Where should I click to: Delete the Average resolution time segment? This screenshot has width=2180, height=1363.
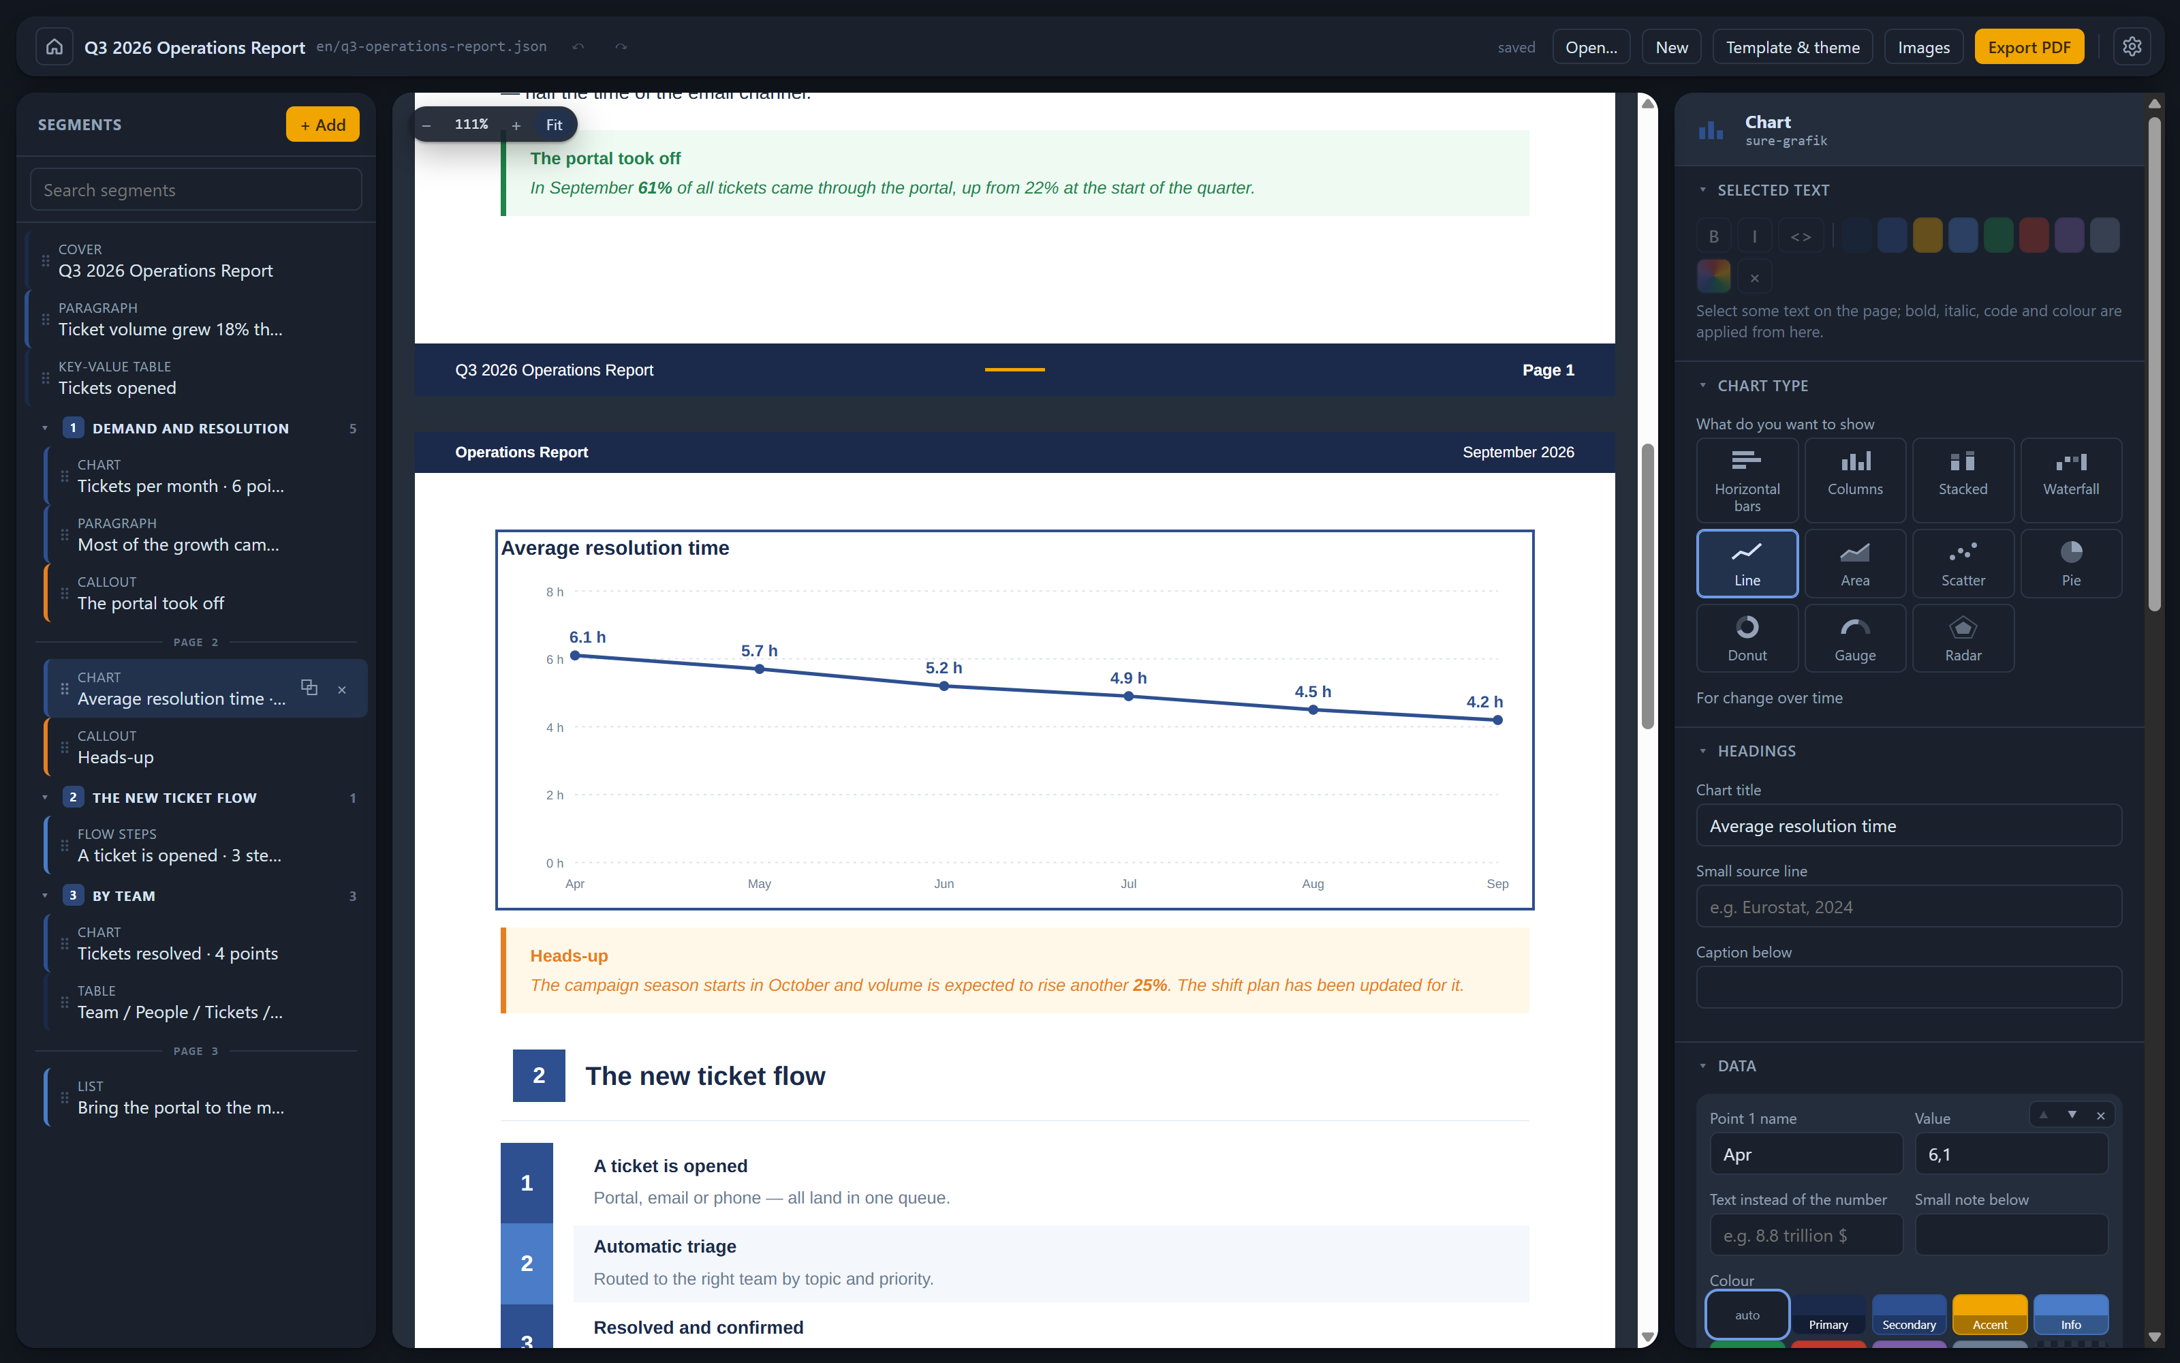[x=342, y=690]
